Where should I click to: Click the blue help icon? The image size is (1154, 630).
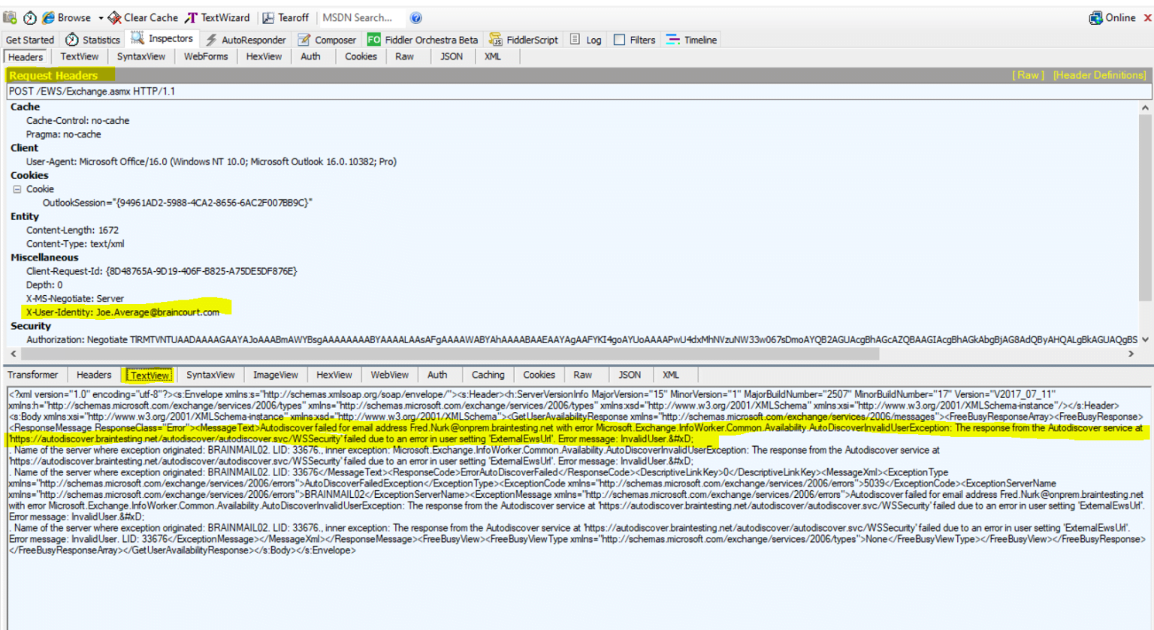pos(415,17)
